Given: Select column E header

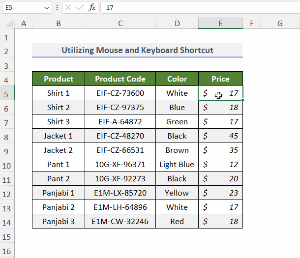Looking at the screenshot, I should pyautogui.click(x=220, y=24).
